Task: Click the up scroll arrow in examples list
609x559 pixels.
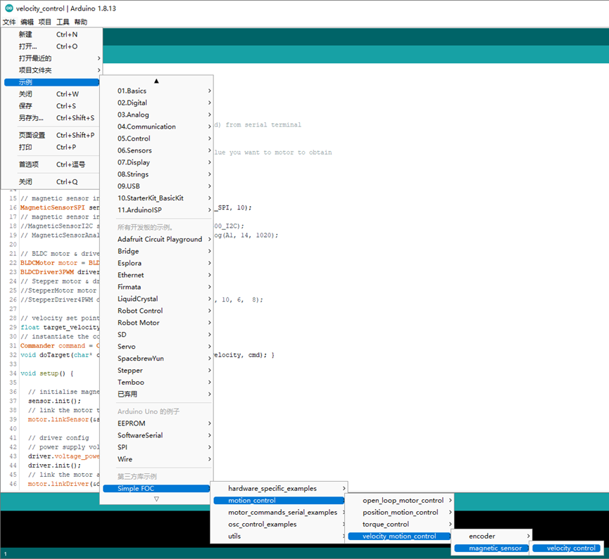Action: click(x=156, y=81)
